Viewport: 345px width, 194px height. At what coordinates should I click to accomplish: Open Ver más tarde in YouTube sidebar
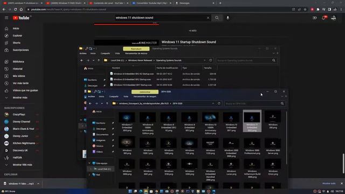[21, 84]
